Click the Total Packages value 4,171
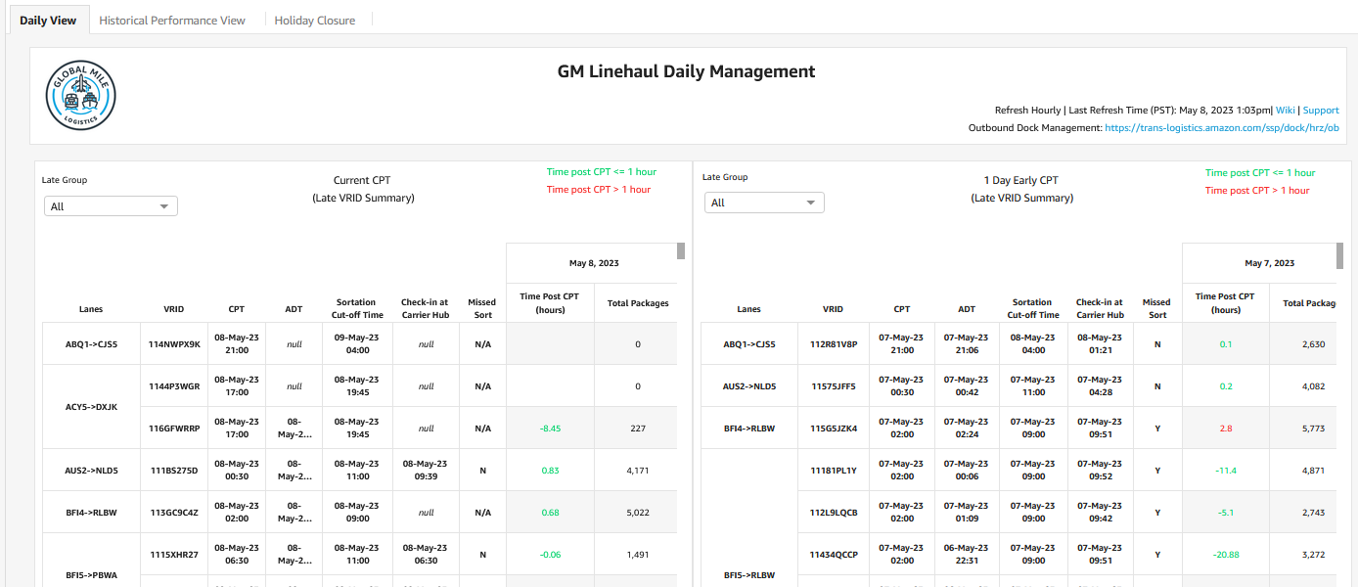This screenshot has height=587, width=1358. (x=637, y=470)
